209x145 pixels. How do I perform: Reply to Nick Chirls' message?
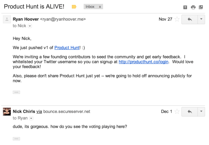(190, 112)
